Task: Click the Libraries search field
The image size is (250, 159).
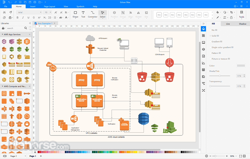Action: click(15, 28)
